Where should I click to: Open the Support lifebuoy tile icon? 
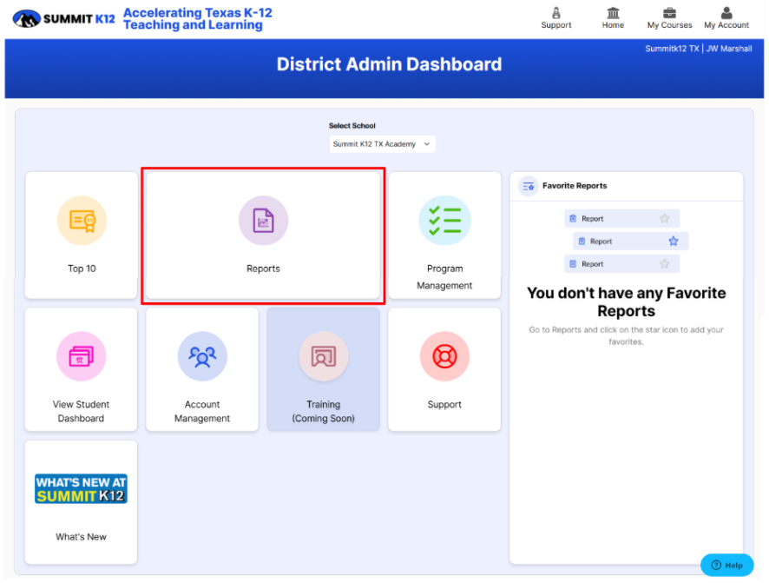tap(444, 356)
